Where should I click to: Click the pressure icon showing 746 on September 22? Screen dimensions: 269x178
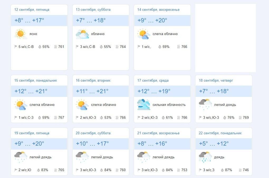[x=240, y=170]
